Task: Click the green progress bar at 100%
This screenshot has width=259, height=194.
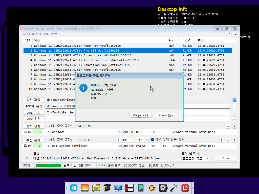Action: click(x=48, y=165)
